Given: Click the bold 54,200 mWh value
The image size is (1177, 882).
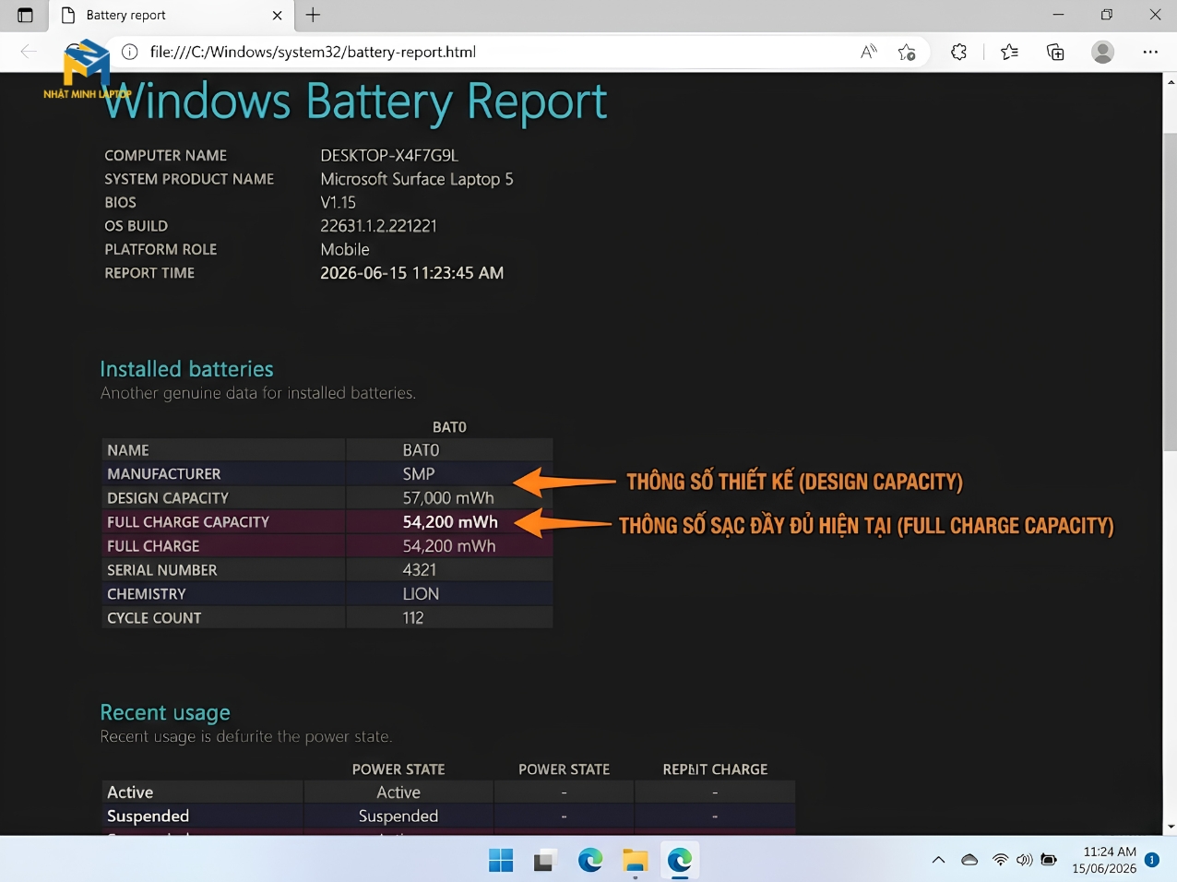Looking at the screenshot, I should click(450, 521).
